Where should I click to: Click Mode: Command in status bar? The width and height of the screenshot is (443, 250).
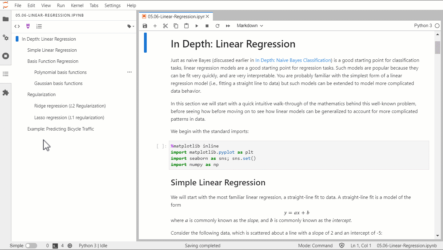coord(315,246)
